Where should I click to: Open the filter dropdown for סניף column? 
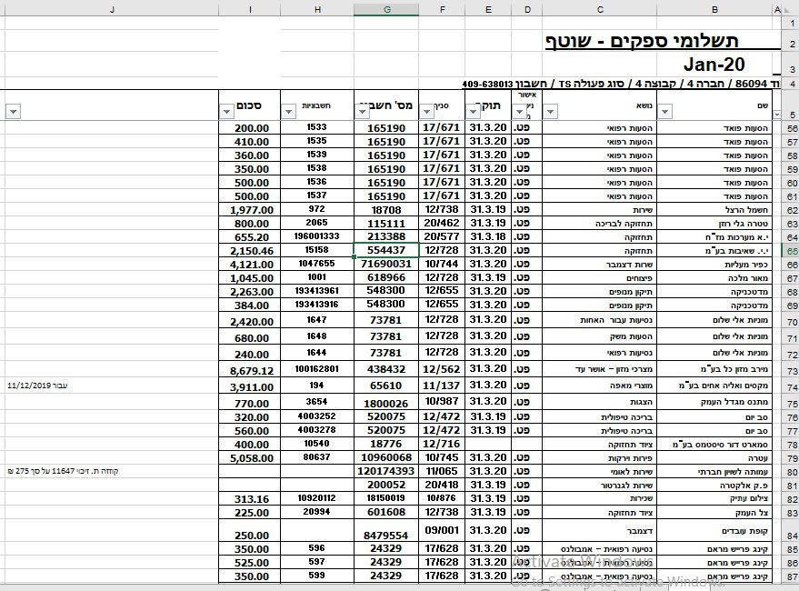(x=427, y=112)
